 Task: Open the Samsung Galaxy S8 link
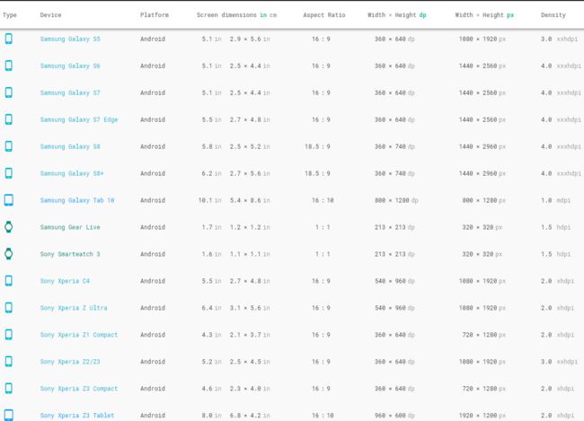click(70, 146)
